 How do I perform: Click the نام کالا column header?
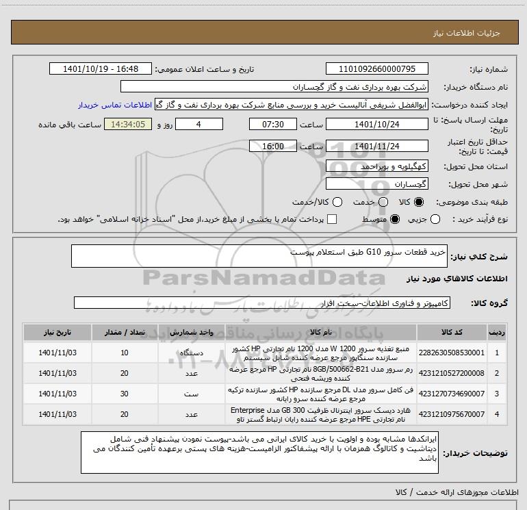[320, 332]
